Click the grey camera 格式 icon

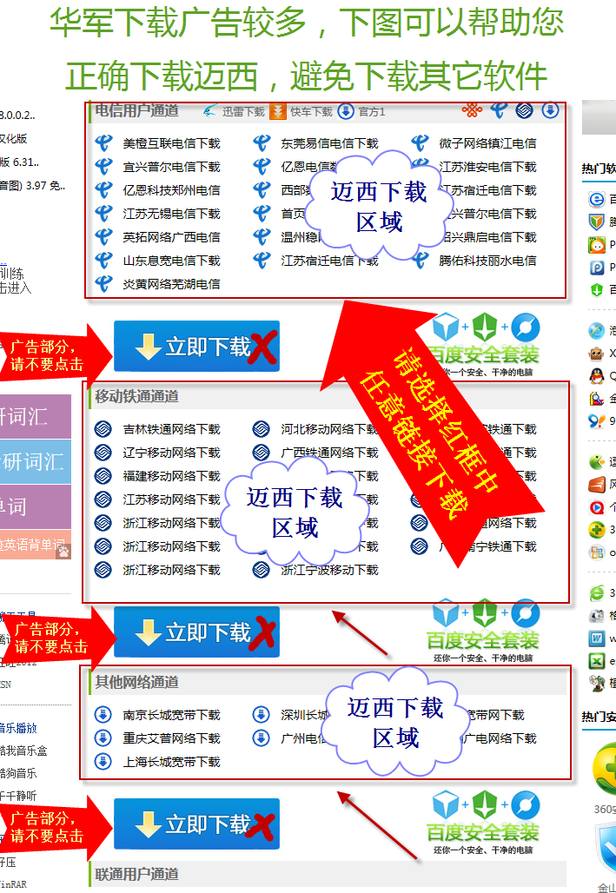coord(596,616)
